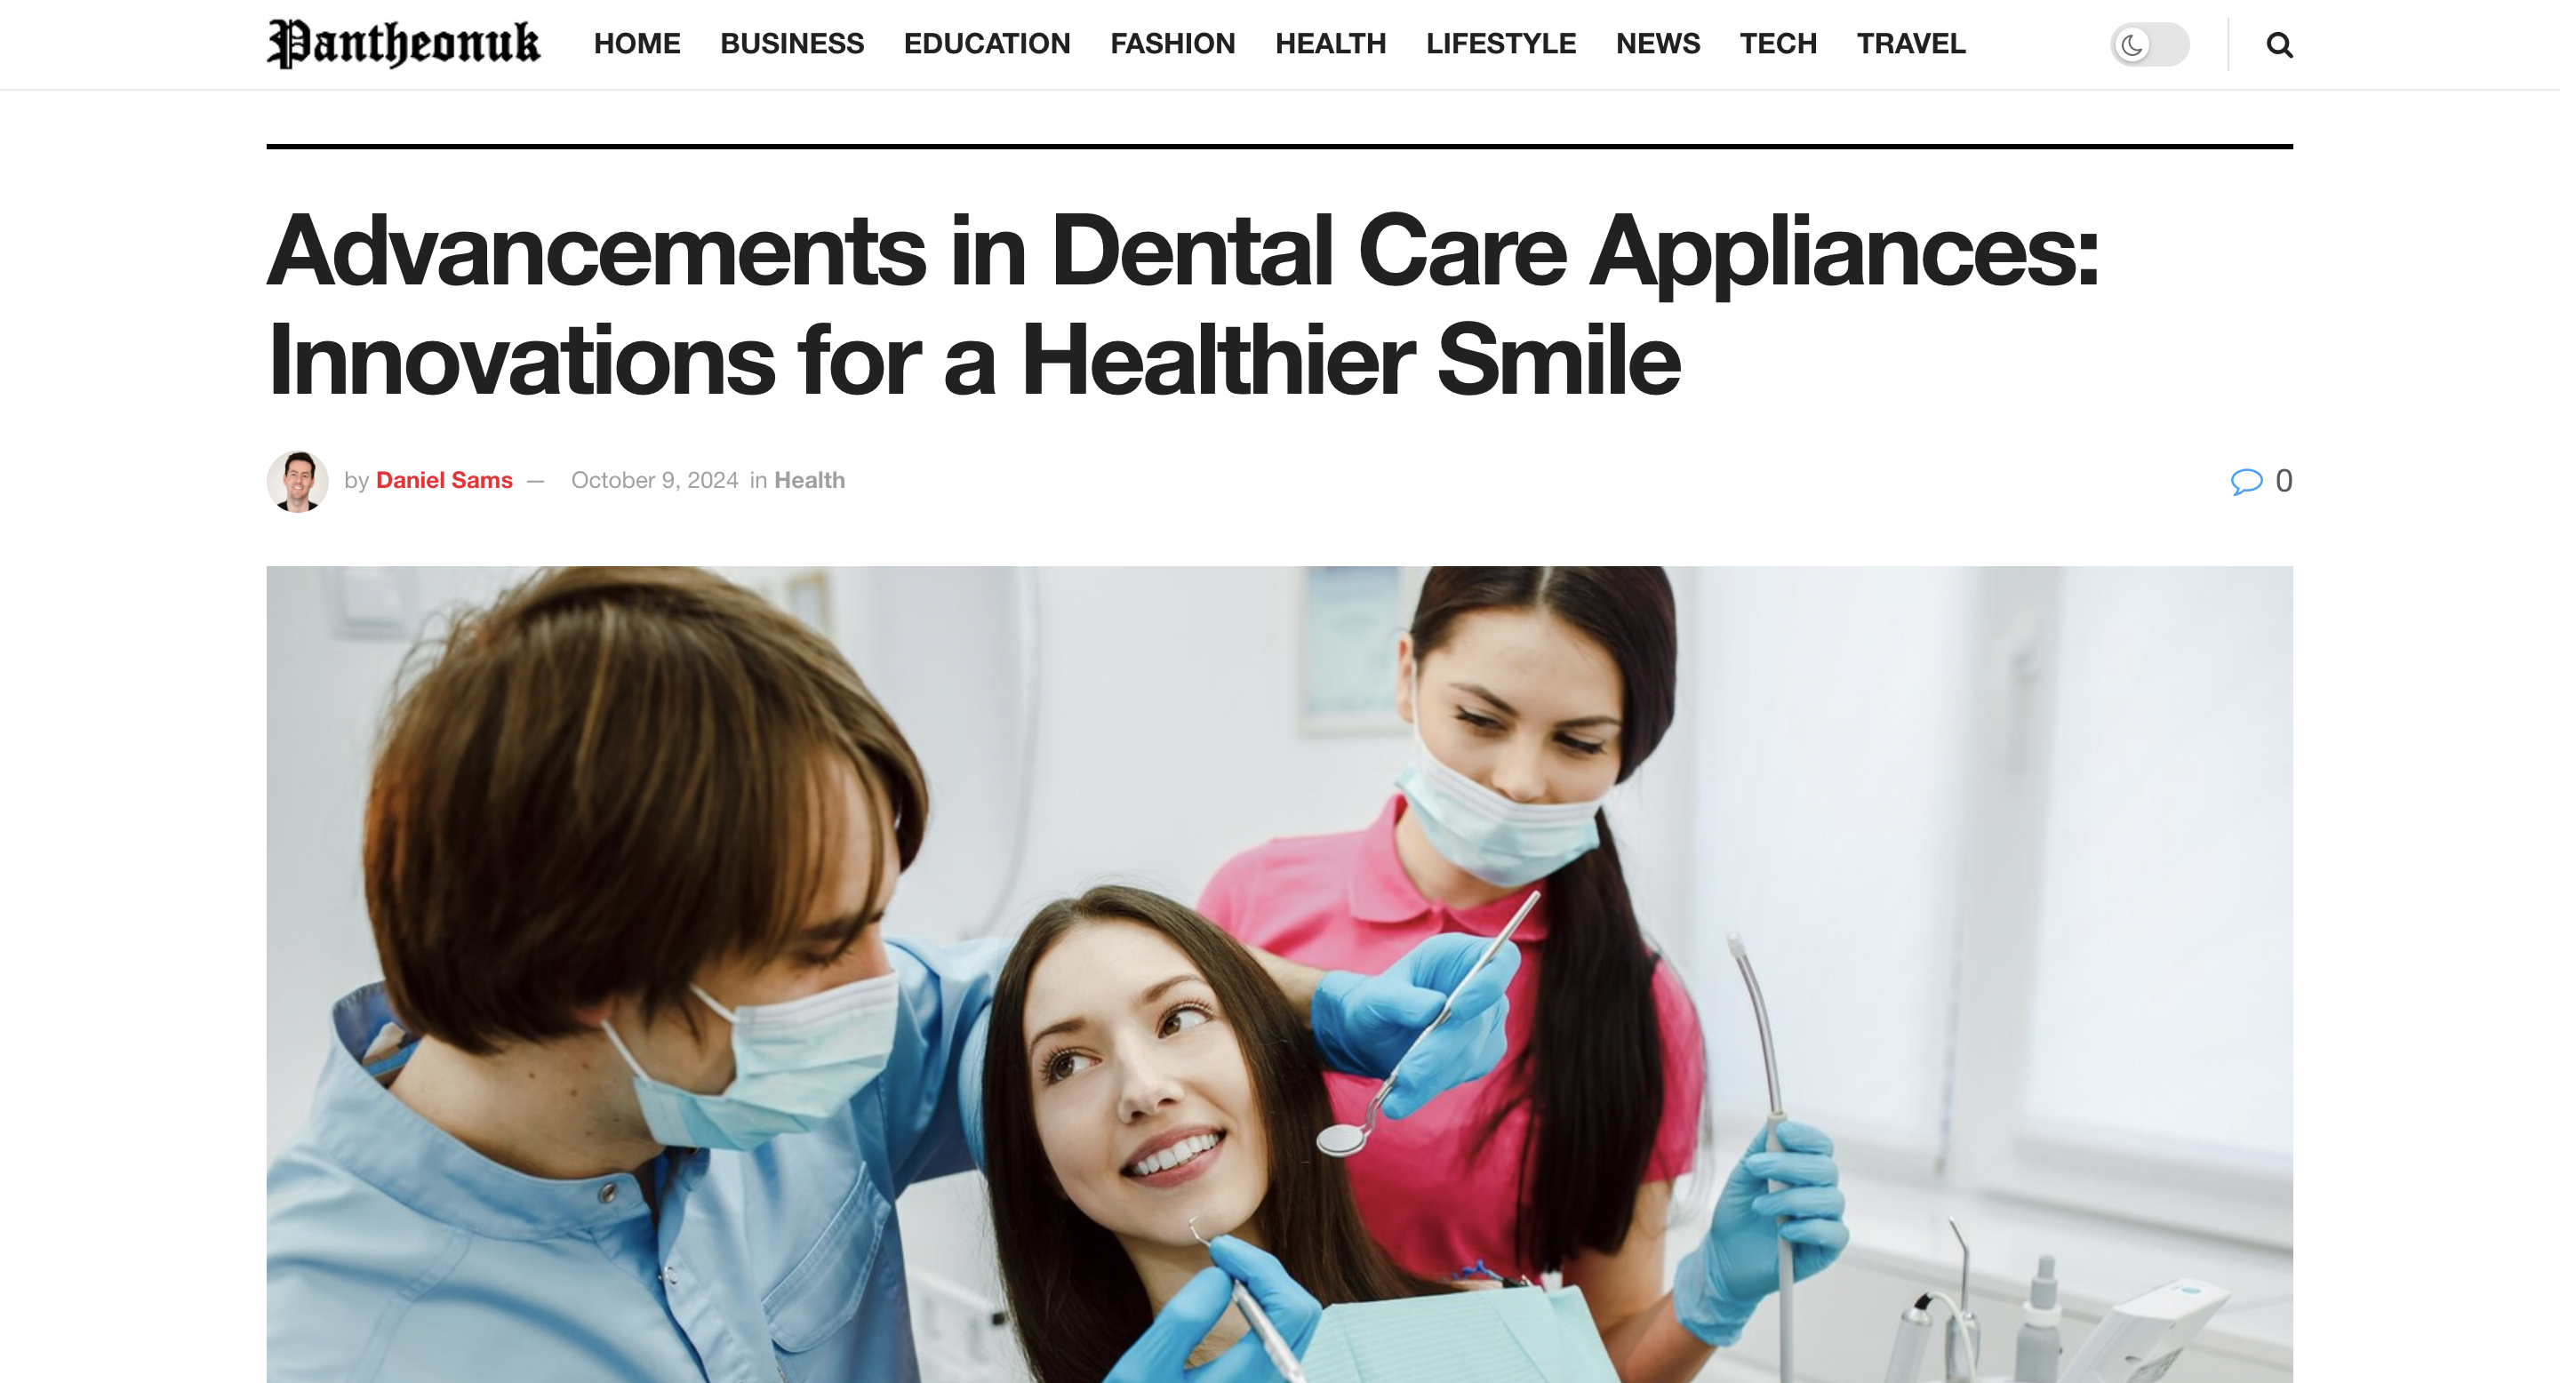Click the comment count number
This screenshot has width=2560, height=1383.
coord(2284,481)
